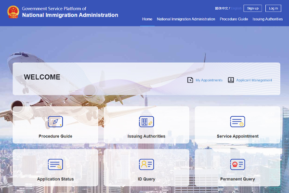Go to the Home tab

(147, 19)
